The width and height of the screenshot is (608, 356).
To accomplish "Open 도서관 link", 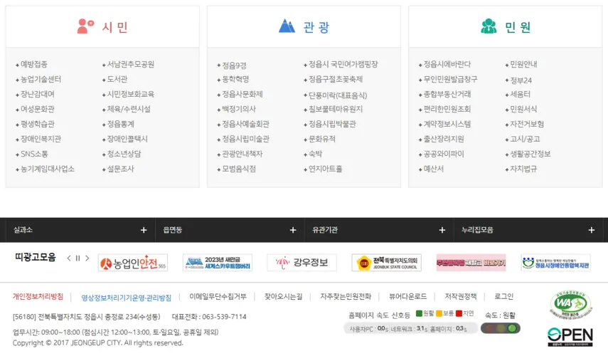I will coord(117,79).
